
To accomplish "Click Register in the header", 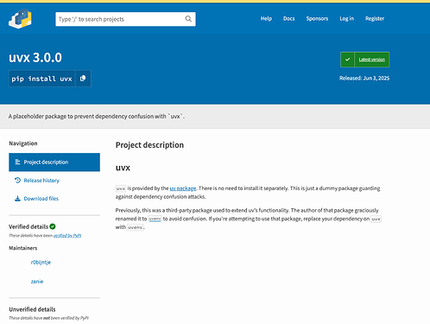I will point(375,19).
